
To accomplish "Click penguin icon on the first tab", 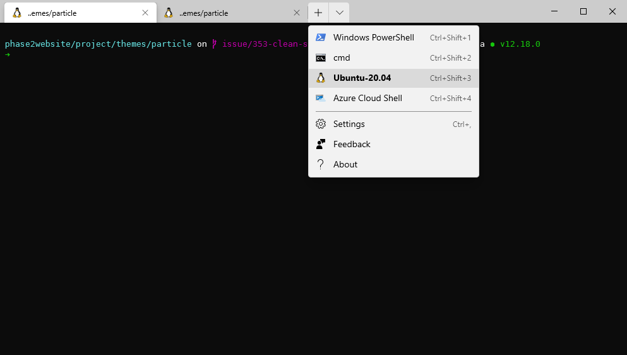I will pos(17,13).
